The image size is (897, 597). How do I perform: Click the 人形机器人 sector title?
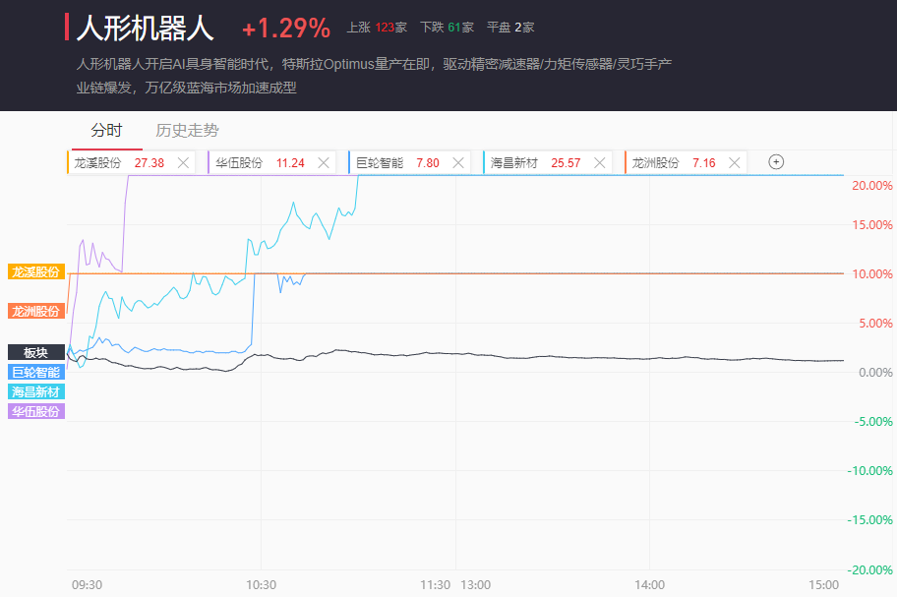(x=145, y=28)
